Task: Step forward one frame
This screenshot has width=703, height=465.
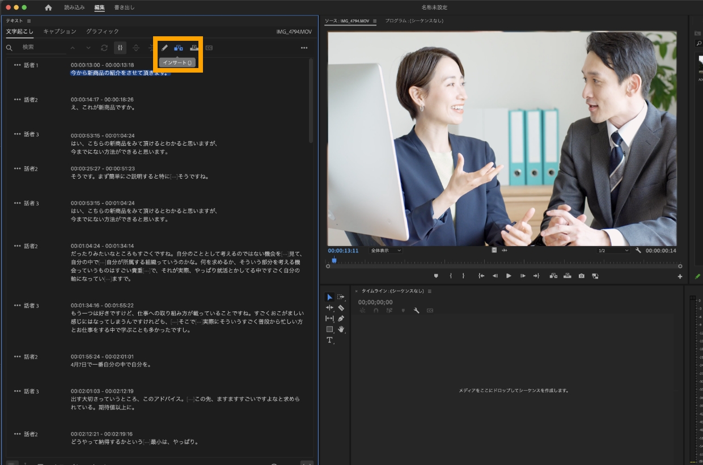Action: [x=523, y=276]
